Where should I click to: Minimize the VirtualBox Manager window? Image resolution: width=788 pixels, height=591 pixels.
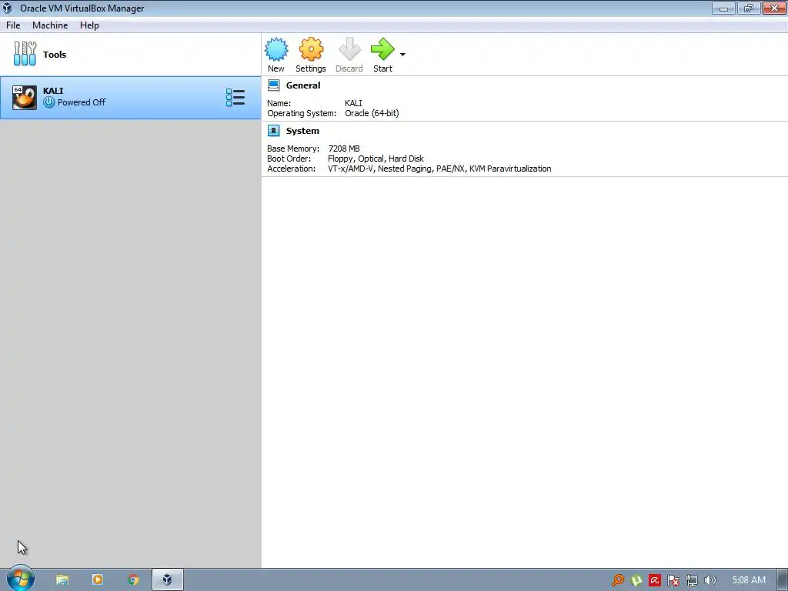723,8
